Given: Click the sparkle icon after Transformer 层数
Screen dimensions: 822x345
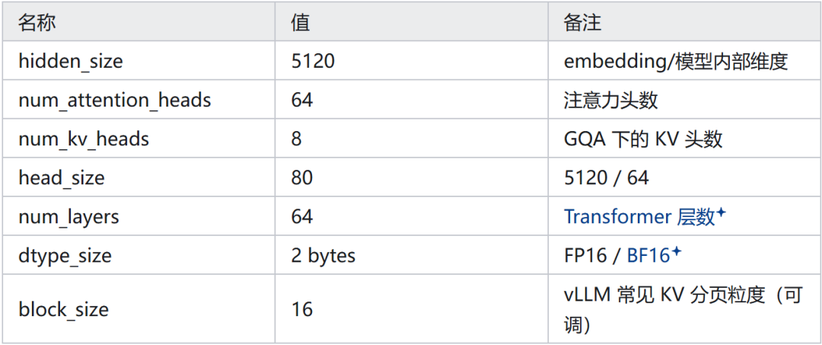Looking at the screenshot, I should tap(721, 213).
